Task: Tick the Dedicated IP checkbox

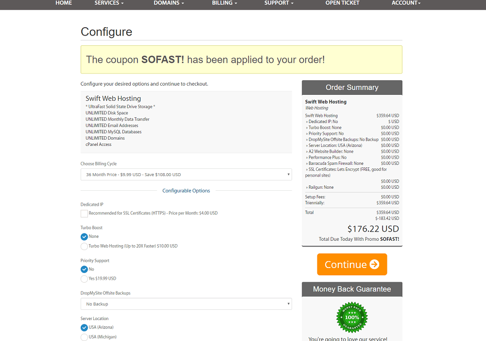Action: [84, 214]
